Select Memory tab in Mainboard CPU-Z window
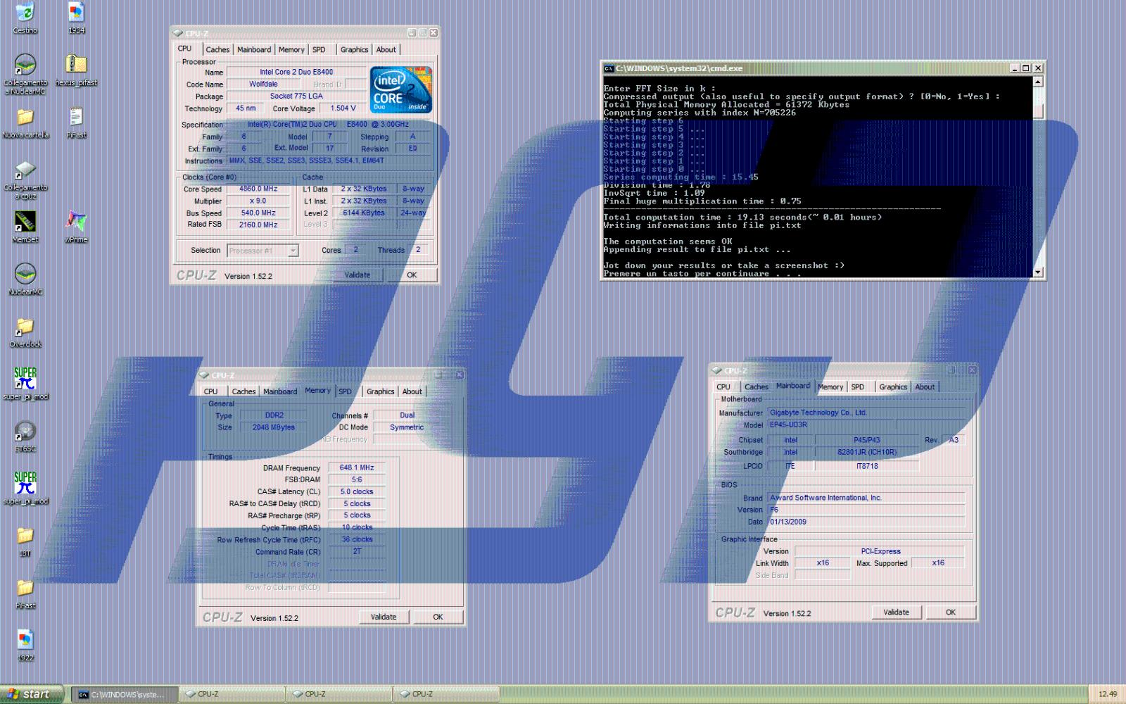 click(830, 387)
